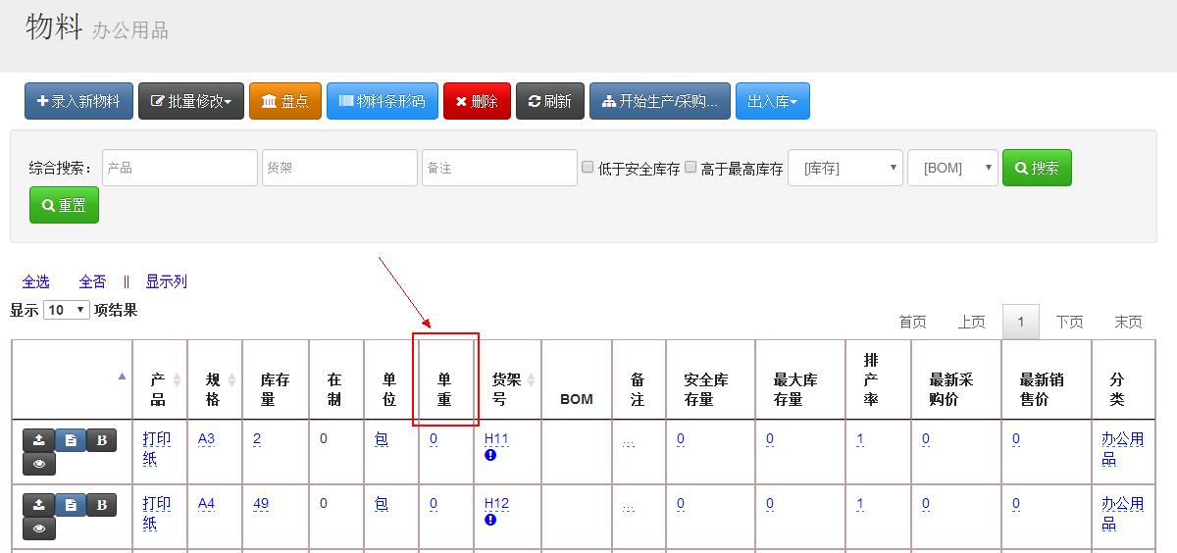Click the eye view icon in the A4 row
Viewport: 1177px width, 553px height.
tap(38, 528)
